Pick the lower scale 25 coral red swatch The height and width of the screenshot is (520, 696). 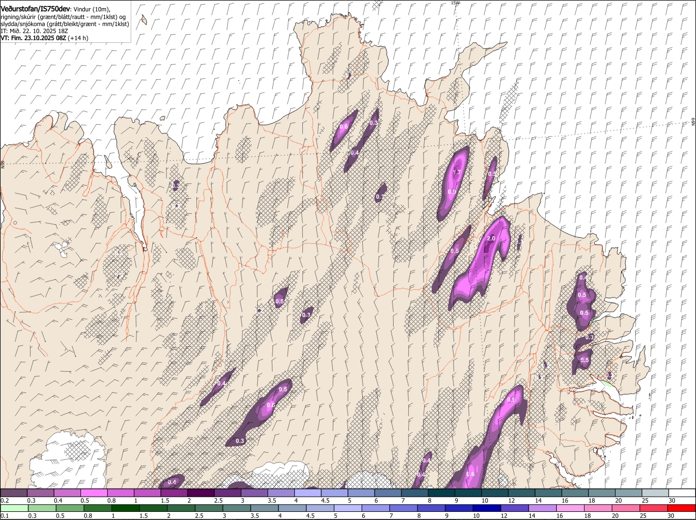[653, 509]
